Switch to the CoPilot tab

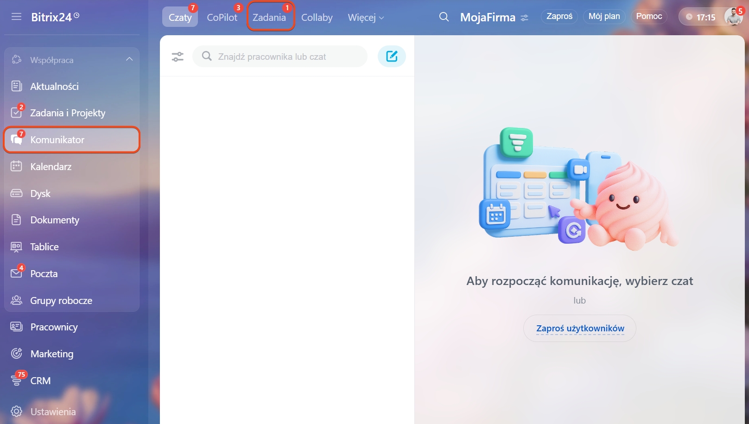222,17
